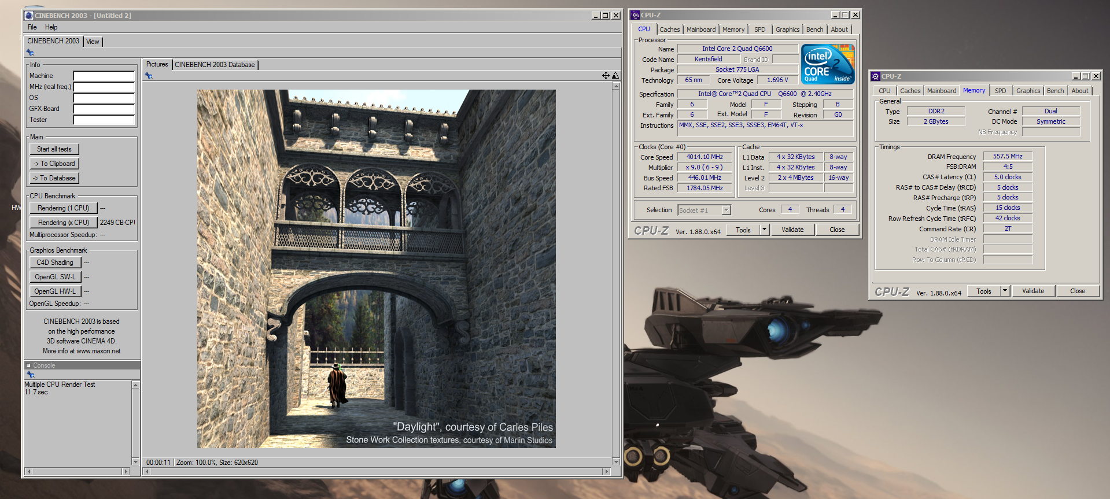Click the pin icon in the Console panel
1110x499 pixels.
pos(31,375)
